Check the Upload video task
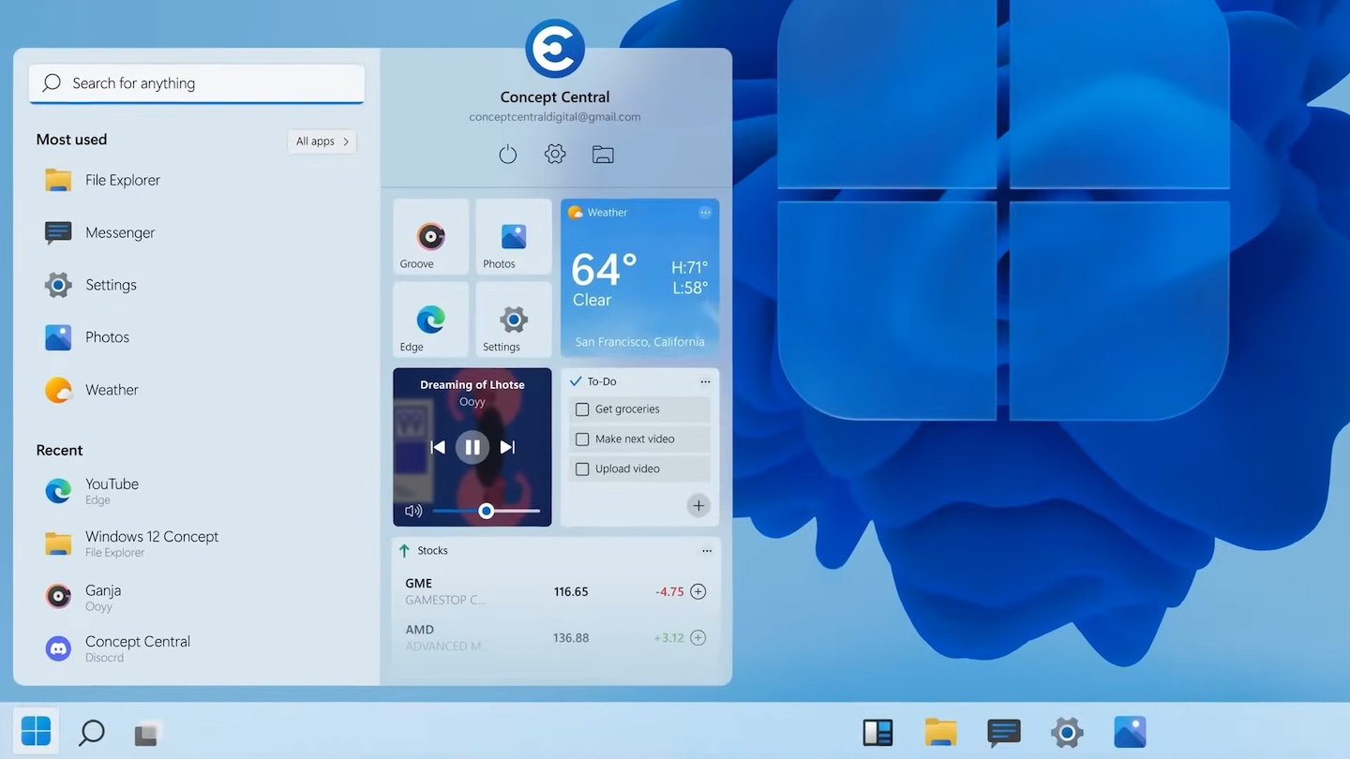 pos(582,469)
